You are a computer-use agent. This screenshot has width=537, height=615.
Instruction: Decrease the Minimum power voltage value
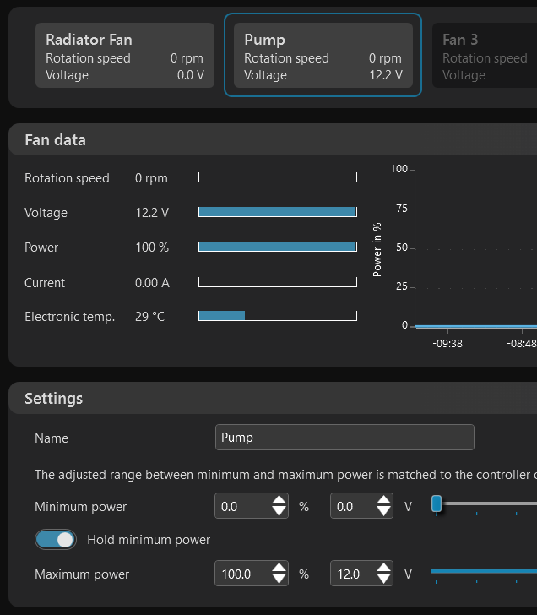pyautogui.click(x=383, y=513)
